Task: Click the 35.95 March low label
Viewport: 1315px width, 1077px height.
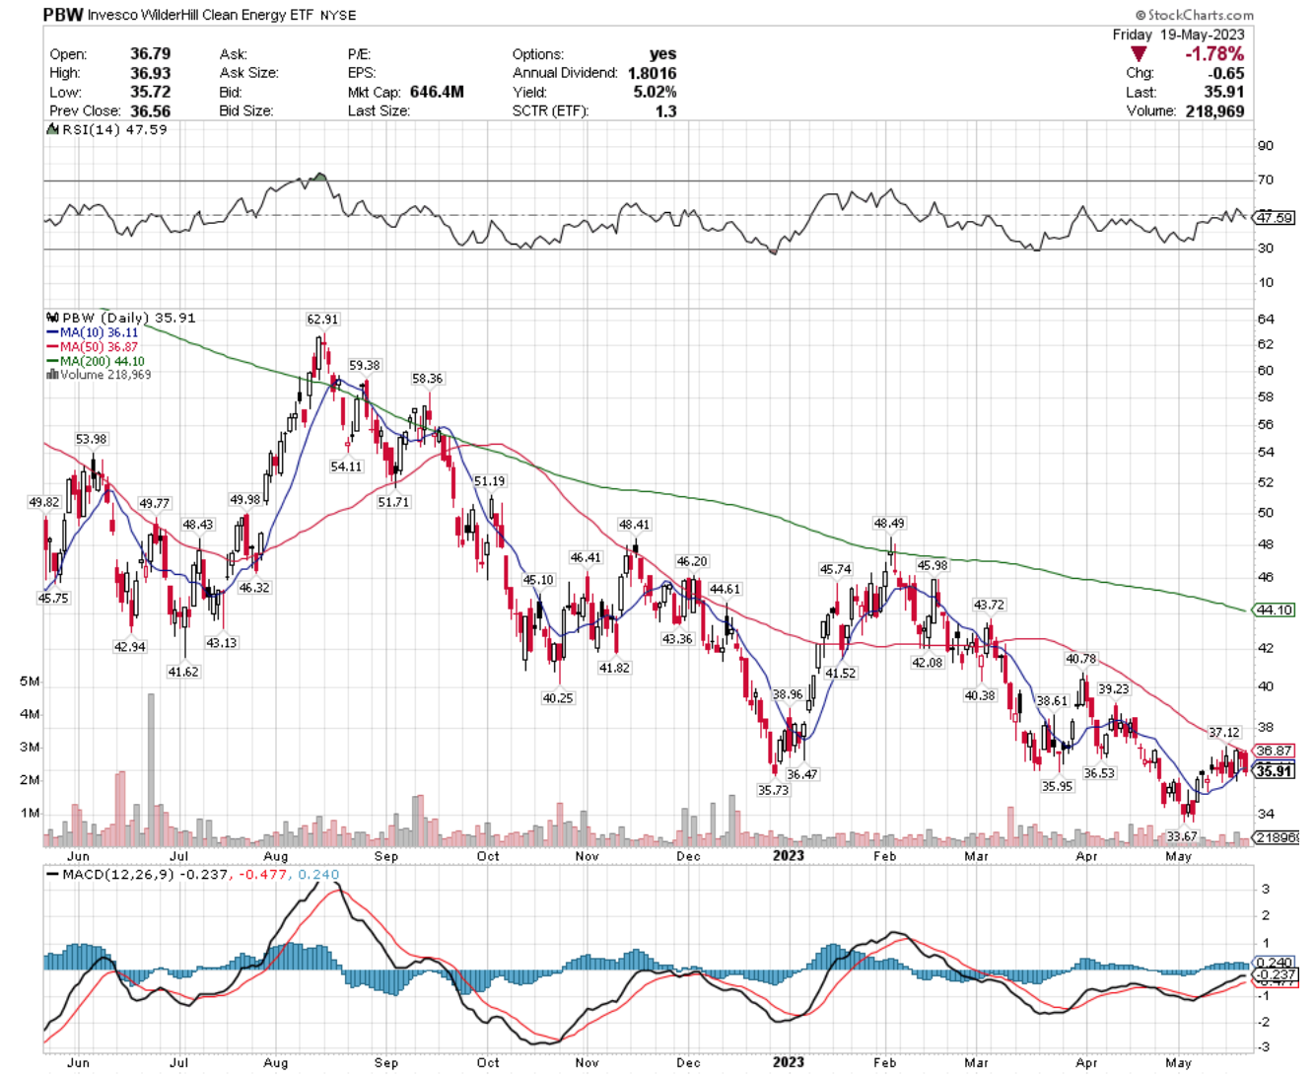Action: point(1057,786)
